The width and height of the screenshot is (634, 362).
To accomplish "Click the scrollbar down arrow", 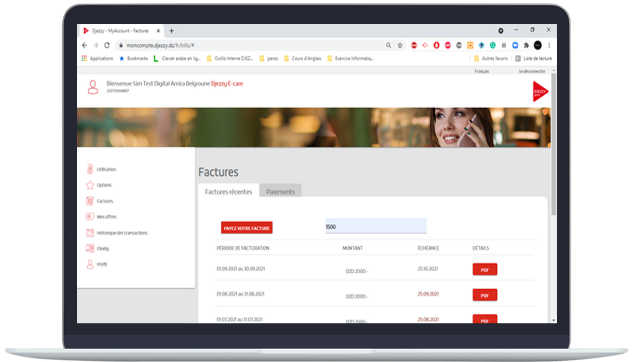I will (553, 320).
